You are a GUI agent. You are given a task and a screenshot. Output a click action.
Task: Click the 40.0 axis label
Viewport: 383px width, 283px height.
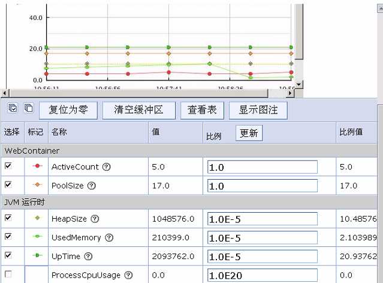tap(35, 17)
